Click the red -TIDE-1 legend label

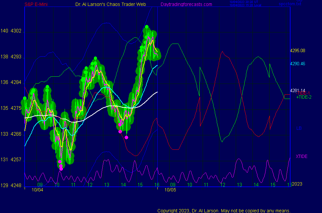click(x=303, y=93)
